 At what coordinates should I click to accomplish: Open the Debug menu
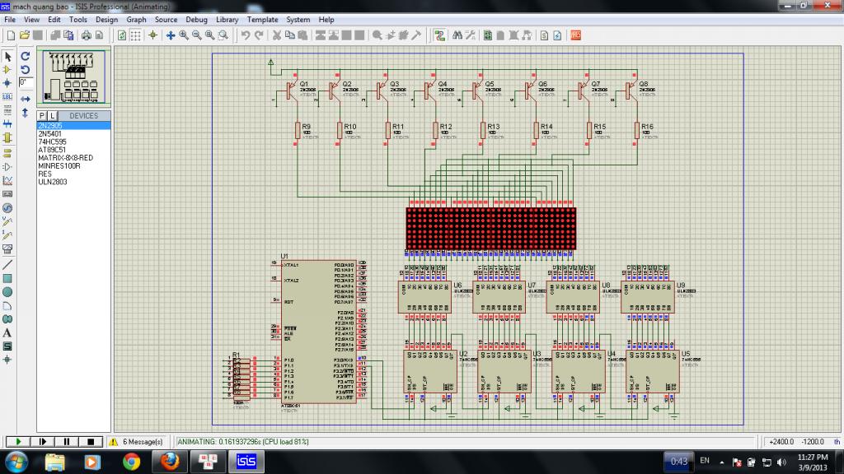coord(196,19)
